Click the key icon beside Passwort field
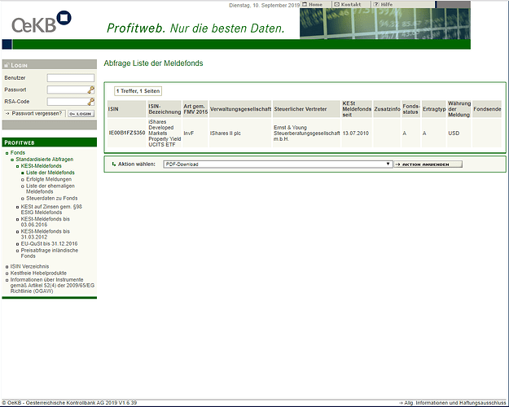Viewport: 509px width, 407px height. tap(91, 90)
